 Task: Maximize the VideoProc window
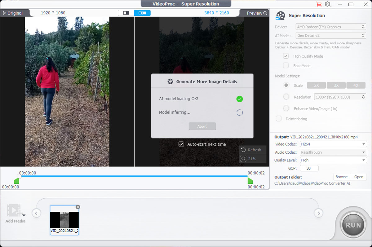coord(351,4)
